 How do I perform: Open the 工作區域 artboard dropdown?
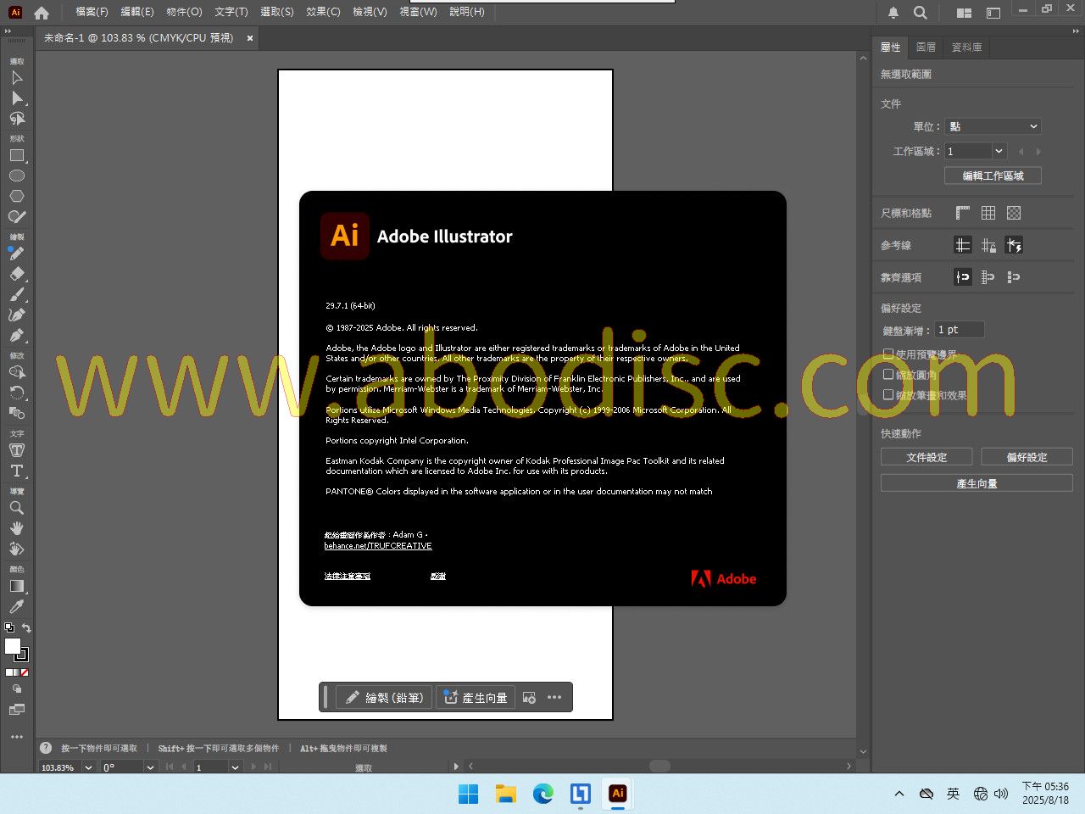[999, 151]
